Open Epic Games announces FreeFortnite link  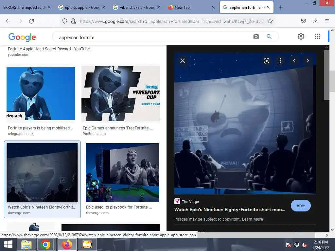click(118, 128)
